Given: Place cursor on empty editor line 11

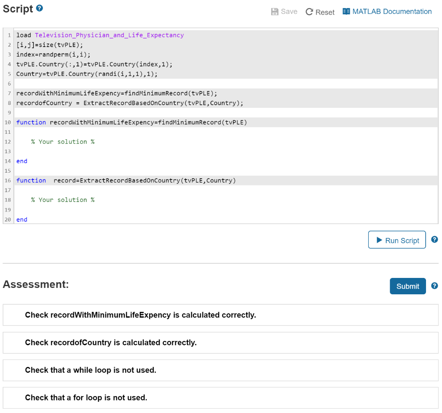Looking at the screenshot, I should pos(225,132).
